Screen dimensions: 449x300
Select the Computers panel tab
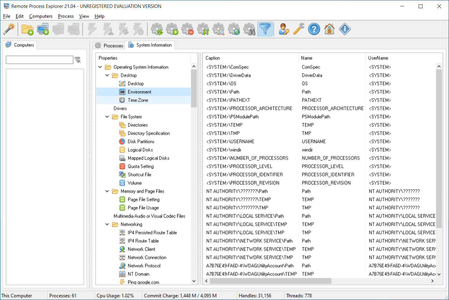[20, 45]
